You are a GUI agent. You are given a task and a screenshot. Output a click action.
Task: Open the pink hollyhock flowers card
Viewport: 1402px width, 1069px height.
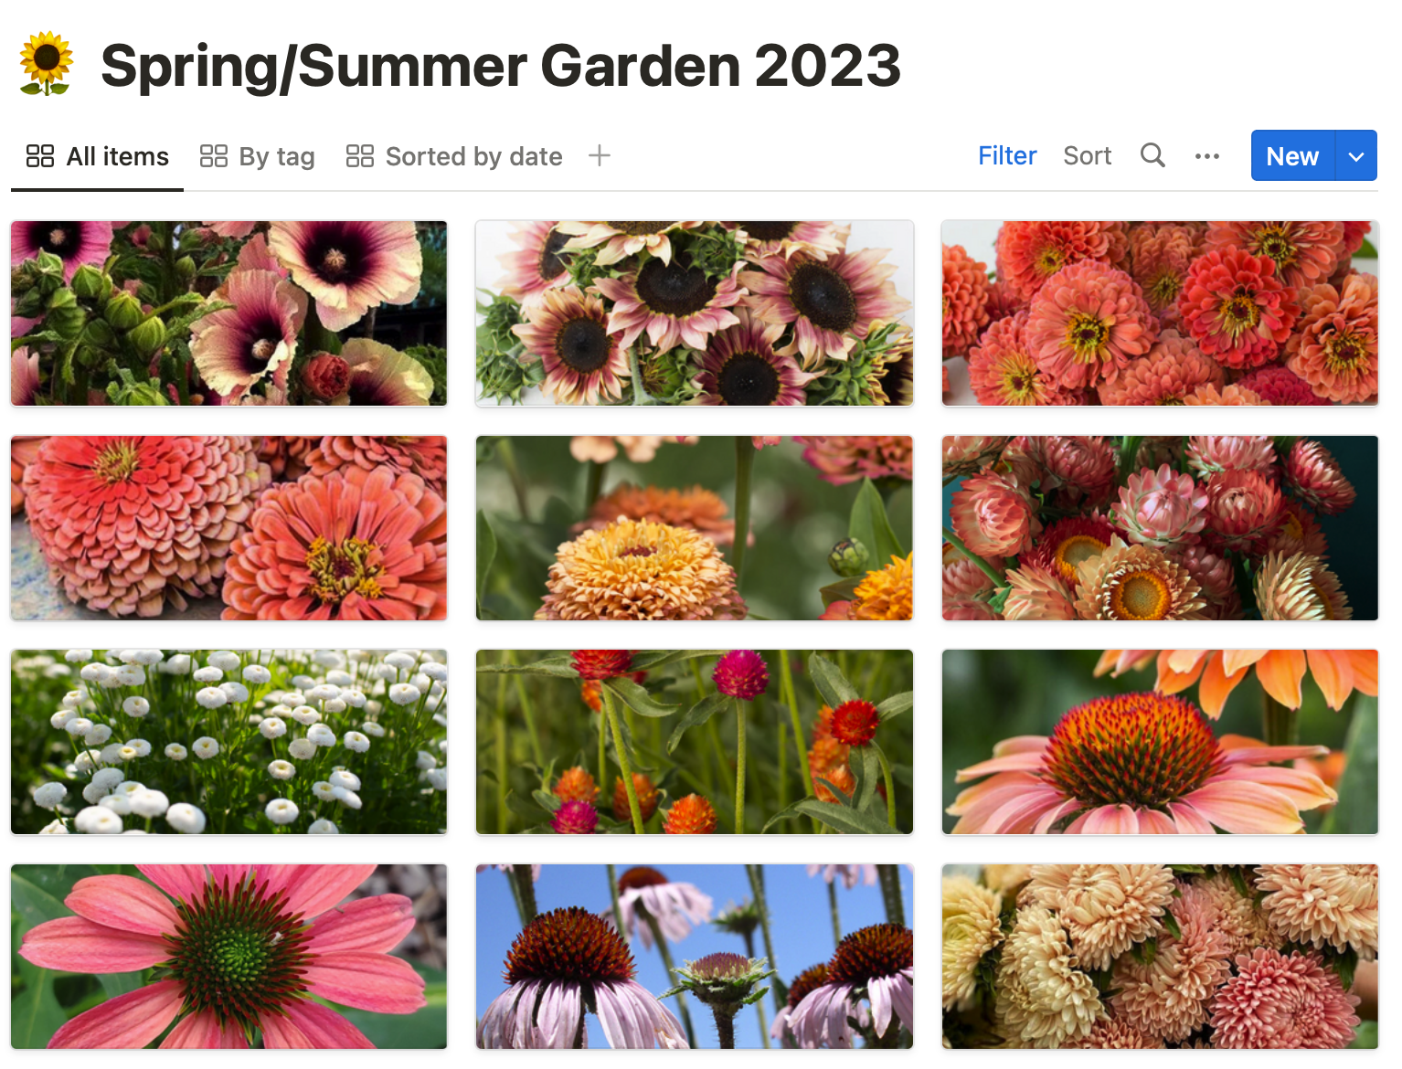[229, 312]
